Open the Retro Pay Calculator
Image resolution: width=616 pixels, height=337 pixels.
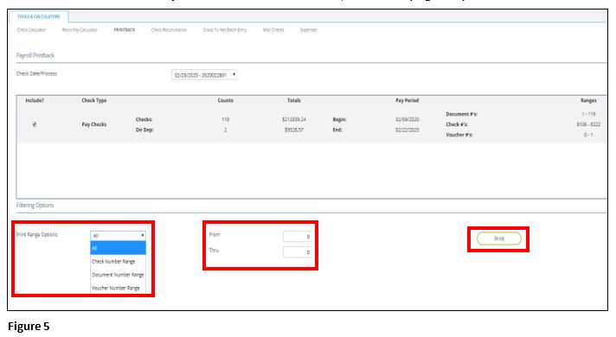point(80,30)
